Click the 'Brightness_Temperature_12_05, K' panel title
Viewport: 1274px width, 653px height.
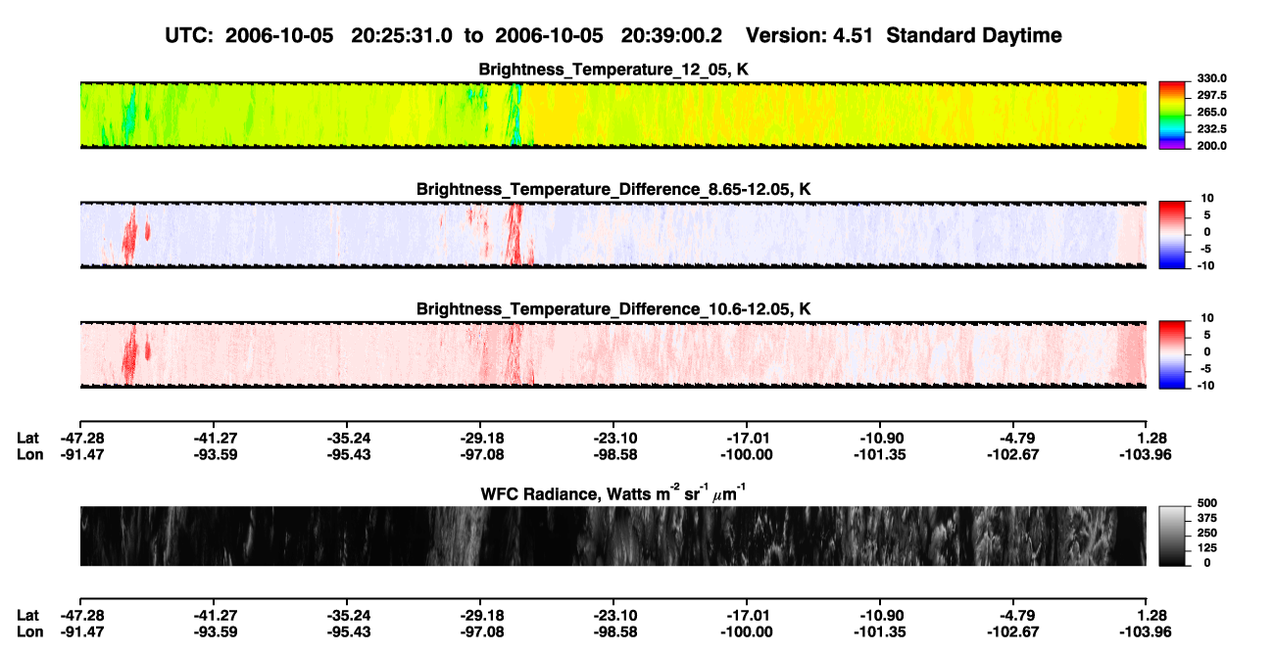tap(613, 69)
